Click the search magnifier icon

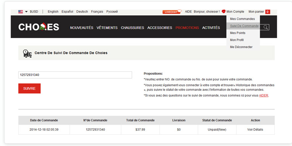[266, 28]
